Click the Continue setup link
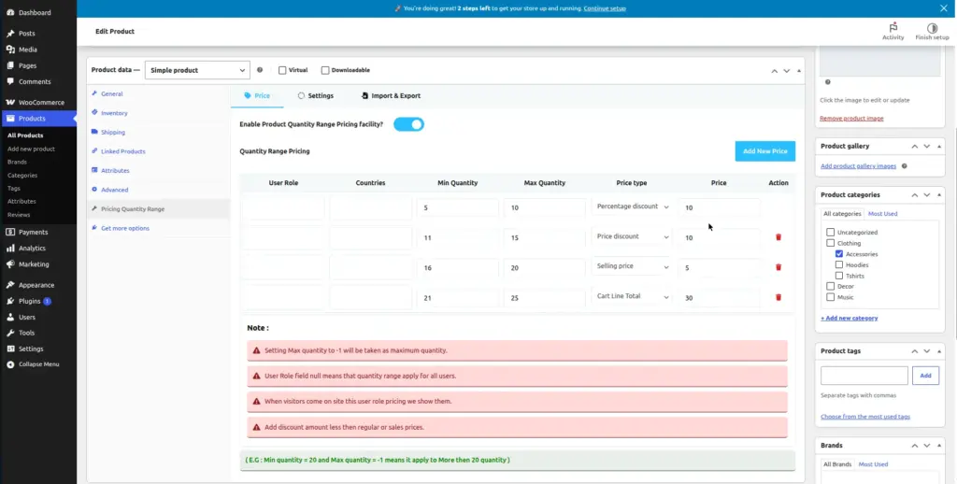Image resolution: width=957 pixels, height=484 pixels. click(x=605, y=8)
